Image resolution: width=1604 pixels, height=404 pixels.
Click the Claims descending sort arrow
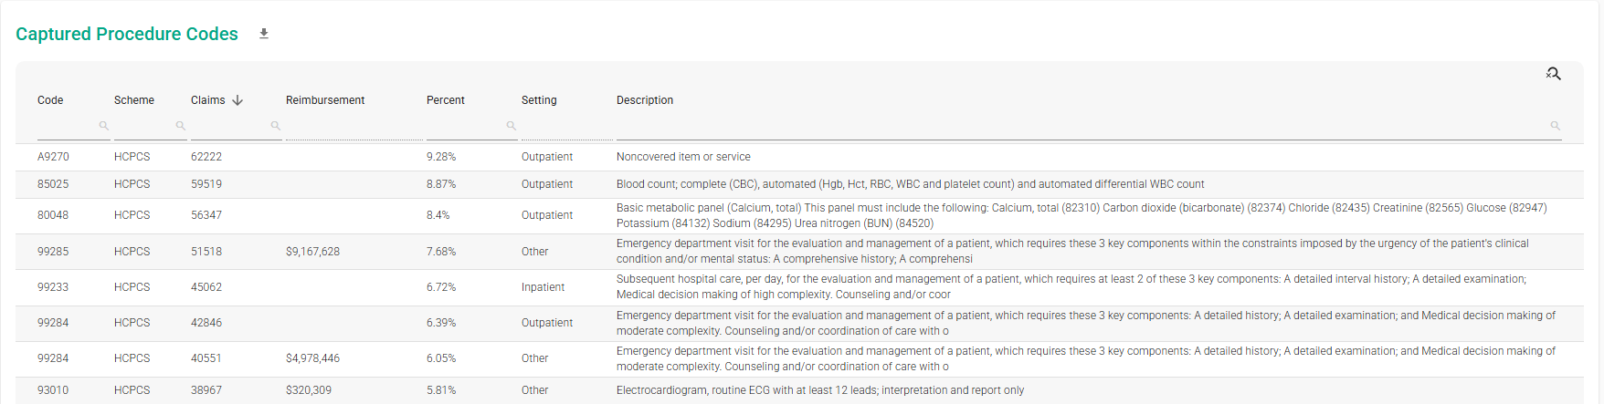pos(237,100)
